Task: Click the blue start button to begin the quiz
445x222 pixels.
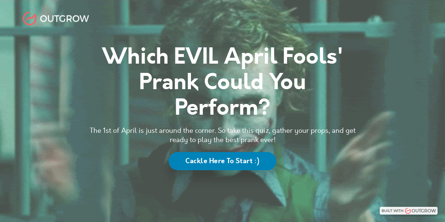Action: pyautogui.click(x=222, y=161)
